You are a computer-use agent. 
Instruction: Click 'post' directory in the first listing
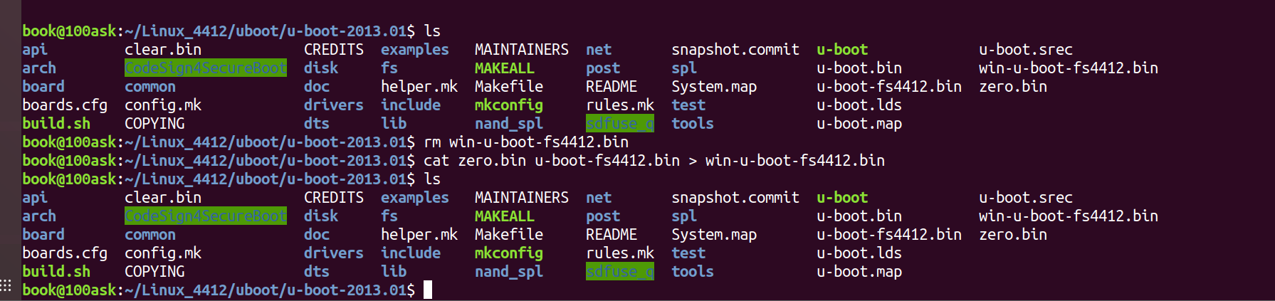click(603, 68)
